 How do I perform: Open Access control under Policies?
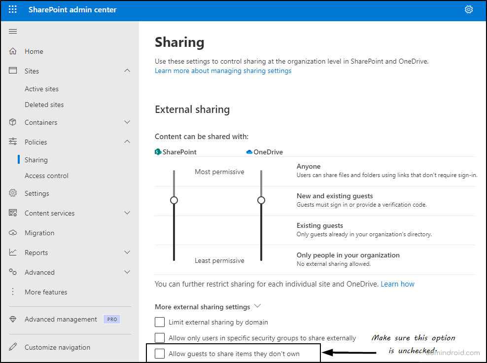[x=46, y=176]
